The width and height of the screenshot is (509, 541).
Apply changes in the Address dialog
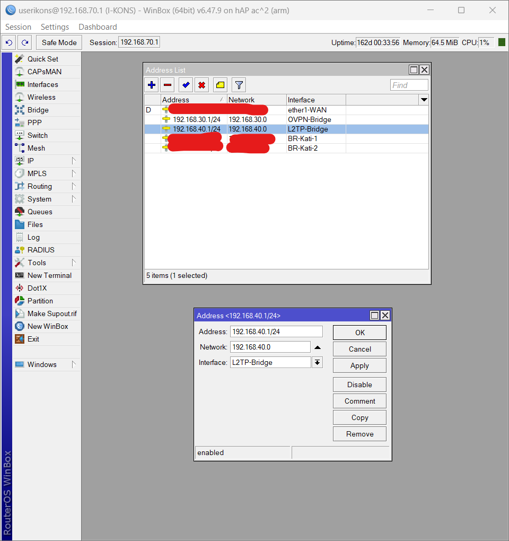(x=359, y=365)
